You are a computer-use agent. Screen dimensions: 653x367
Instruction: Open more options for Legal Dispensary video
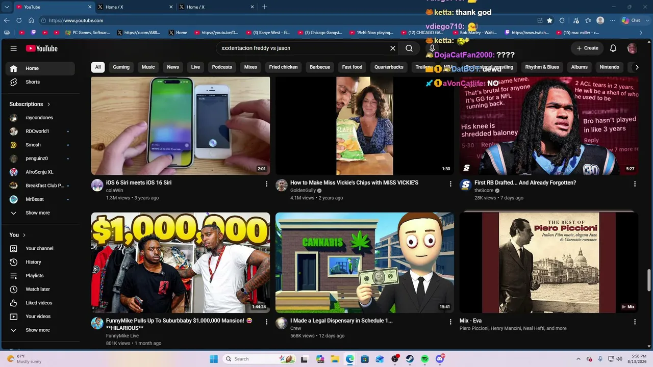[x=450, y=322]
